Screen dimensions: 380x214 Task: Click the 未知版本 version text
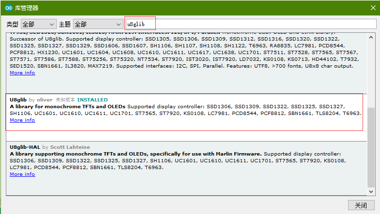(x=65, y=100)
